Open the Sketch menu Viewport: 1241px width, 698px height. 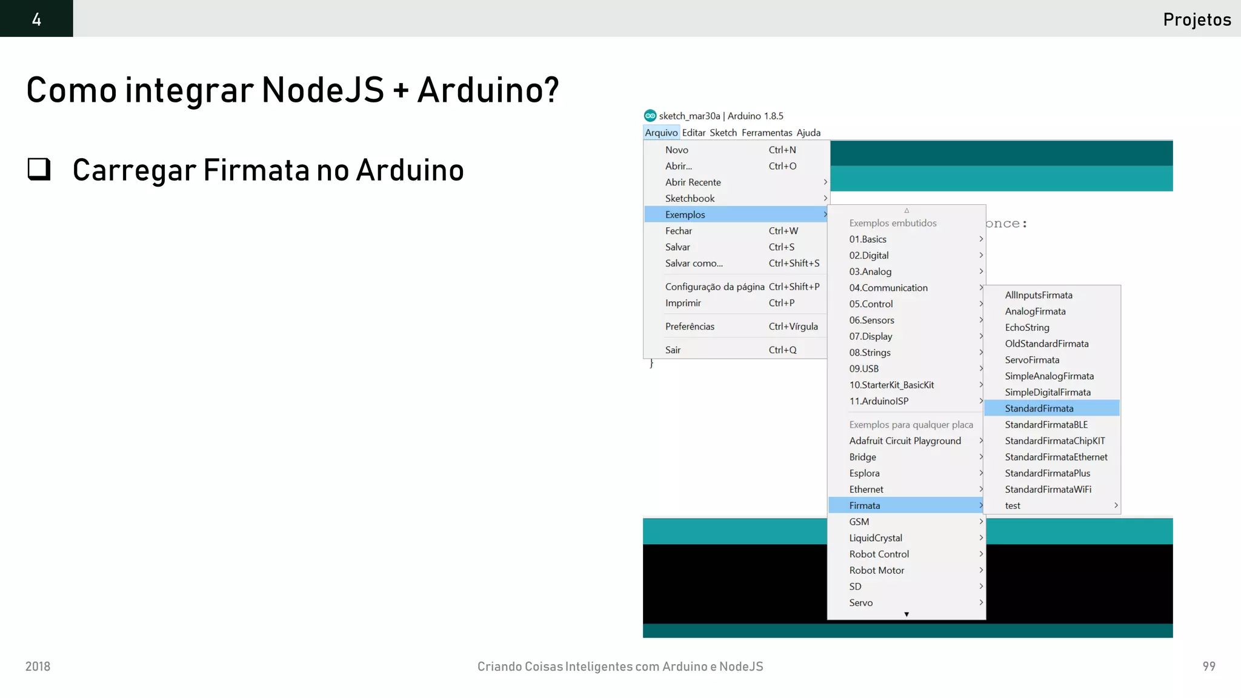pyautogui.click(x=723, y=133)
